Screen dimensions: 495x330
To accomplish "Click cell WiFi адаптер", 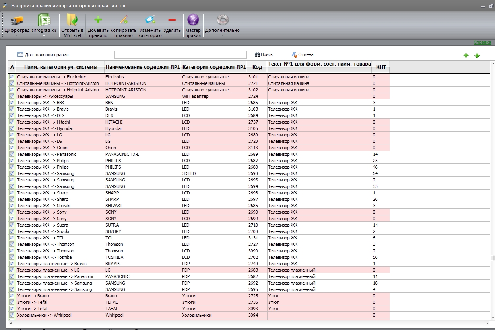I will [214, 96].
